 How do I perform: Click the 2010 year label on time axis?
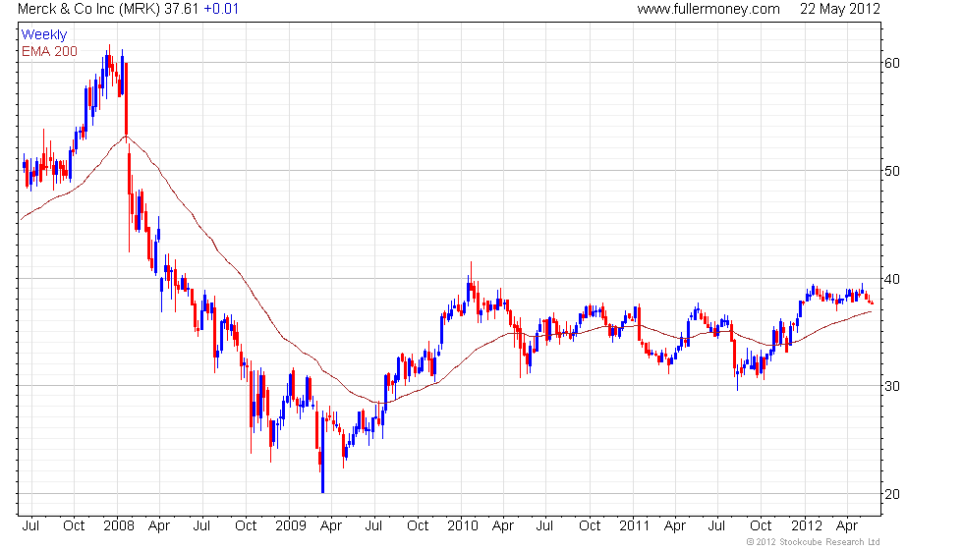pos(463,526)
